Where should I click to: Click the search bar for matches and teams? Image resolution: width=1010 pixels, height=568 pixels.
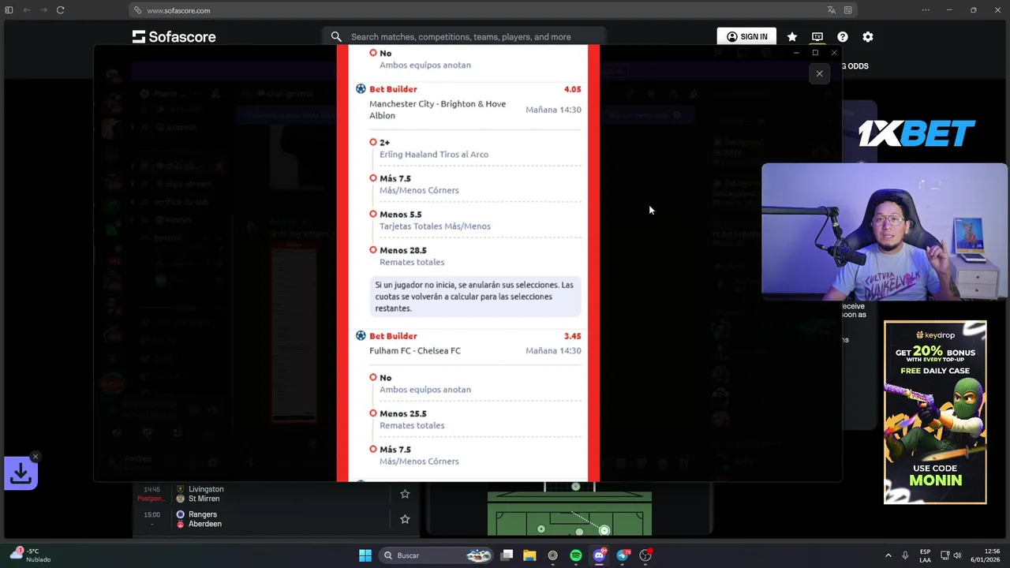click(x=464, y=37)
